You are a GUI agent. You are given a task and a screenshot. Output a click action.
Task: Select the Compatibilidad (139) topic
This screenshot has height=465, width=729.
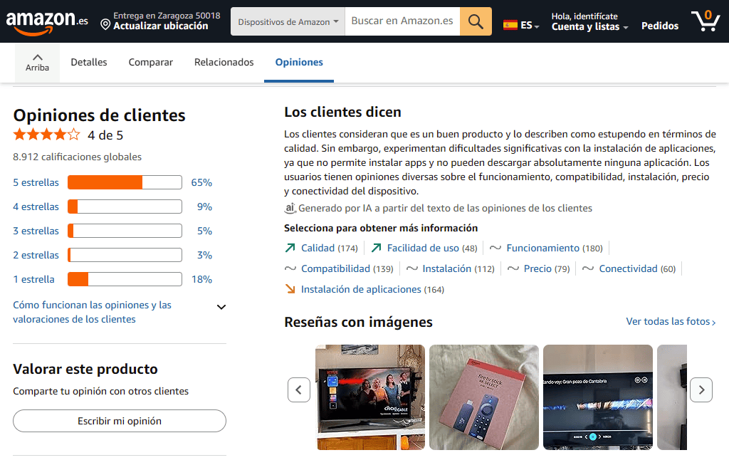coord(339,268)
